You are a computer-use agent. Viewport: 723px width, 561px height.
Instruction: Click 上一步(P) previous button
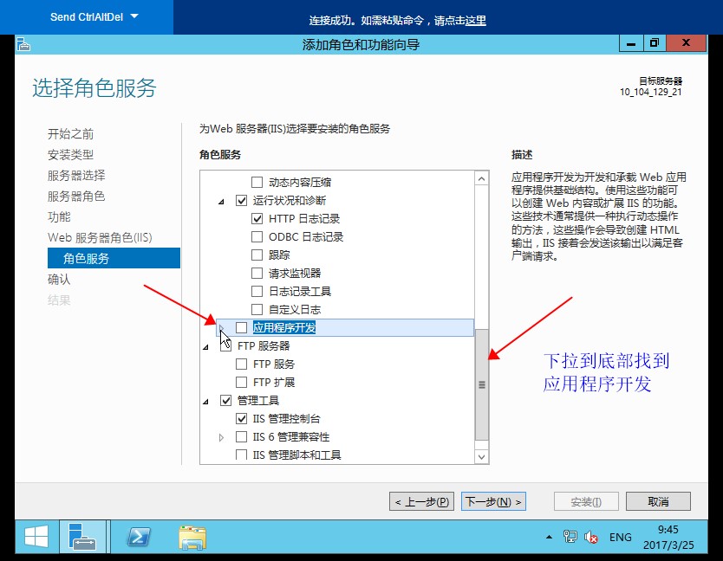(x=422, y=501)
